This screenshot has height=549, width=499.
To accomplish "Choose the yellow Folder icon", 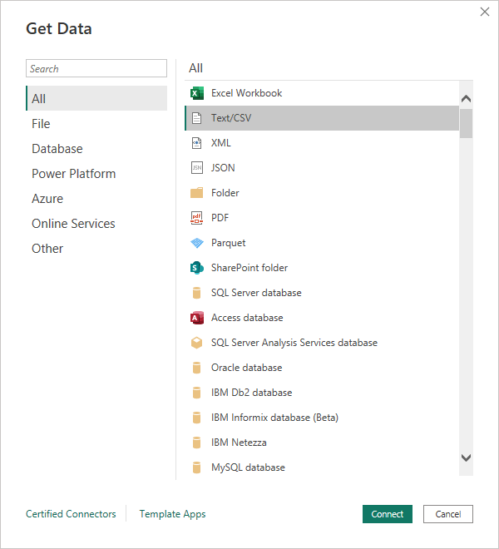I will pos(197,193).
